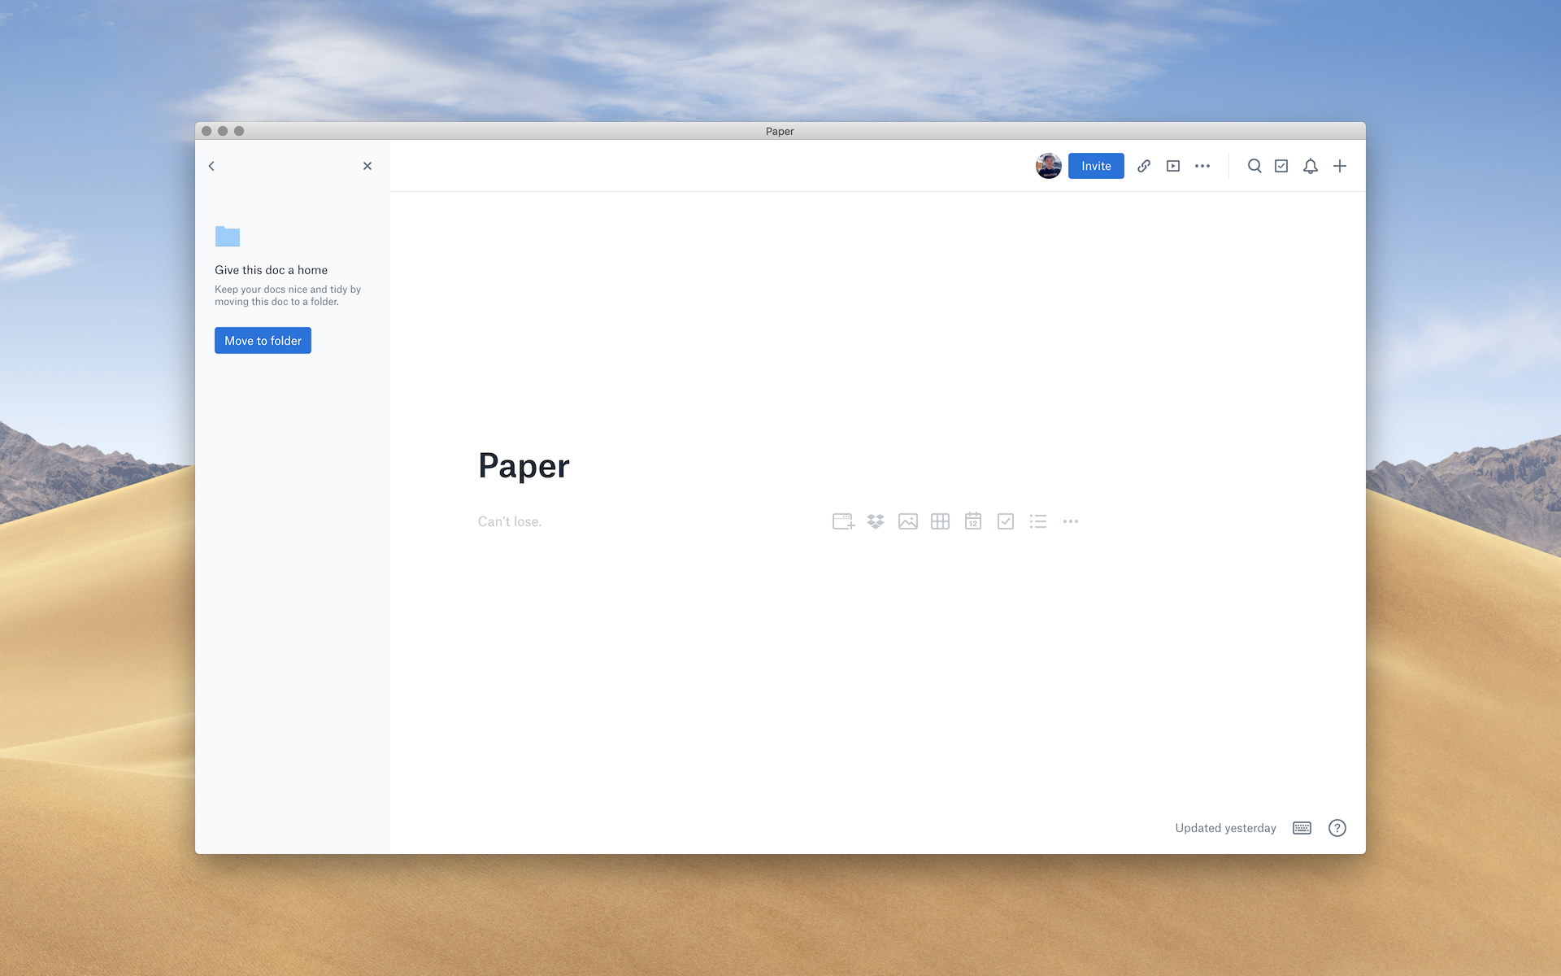
Task: Dismiss the sidebar panel with X
Action: 367,166
